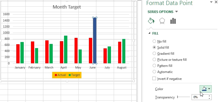
Task: Click the Transparency slider track
Action: (x=184, y=97)
